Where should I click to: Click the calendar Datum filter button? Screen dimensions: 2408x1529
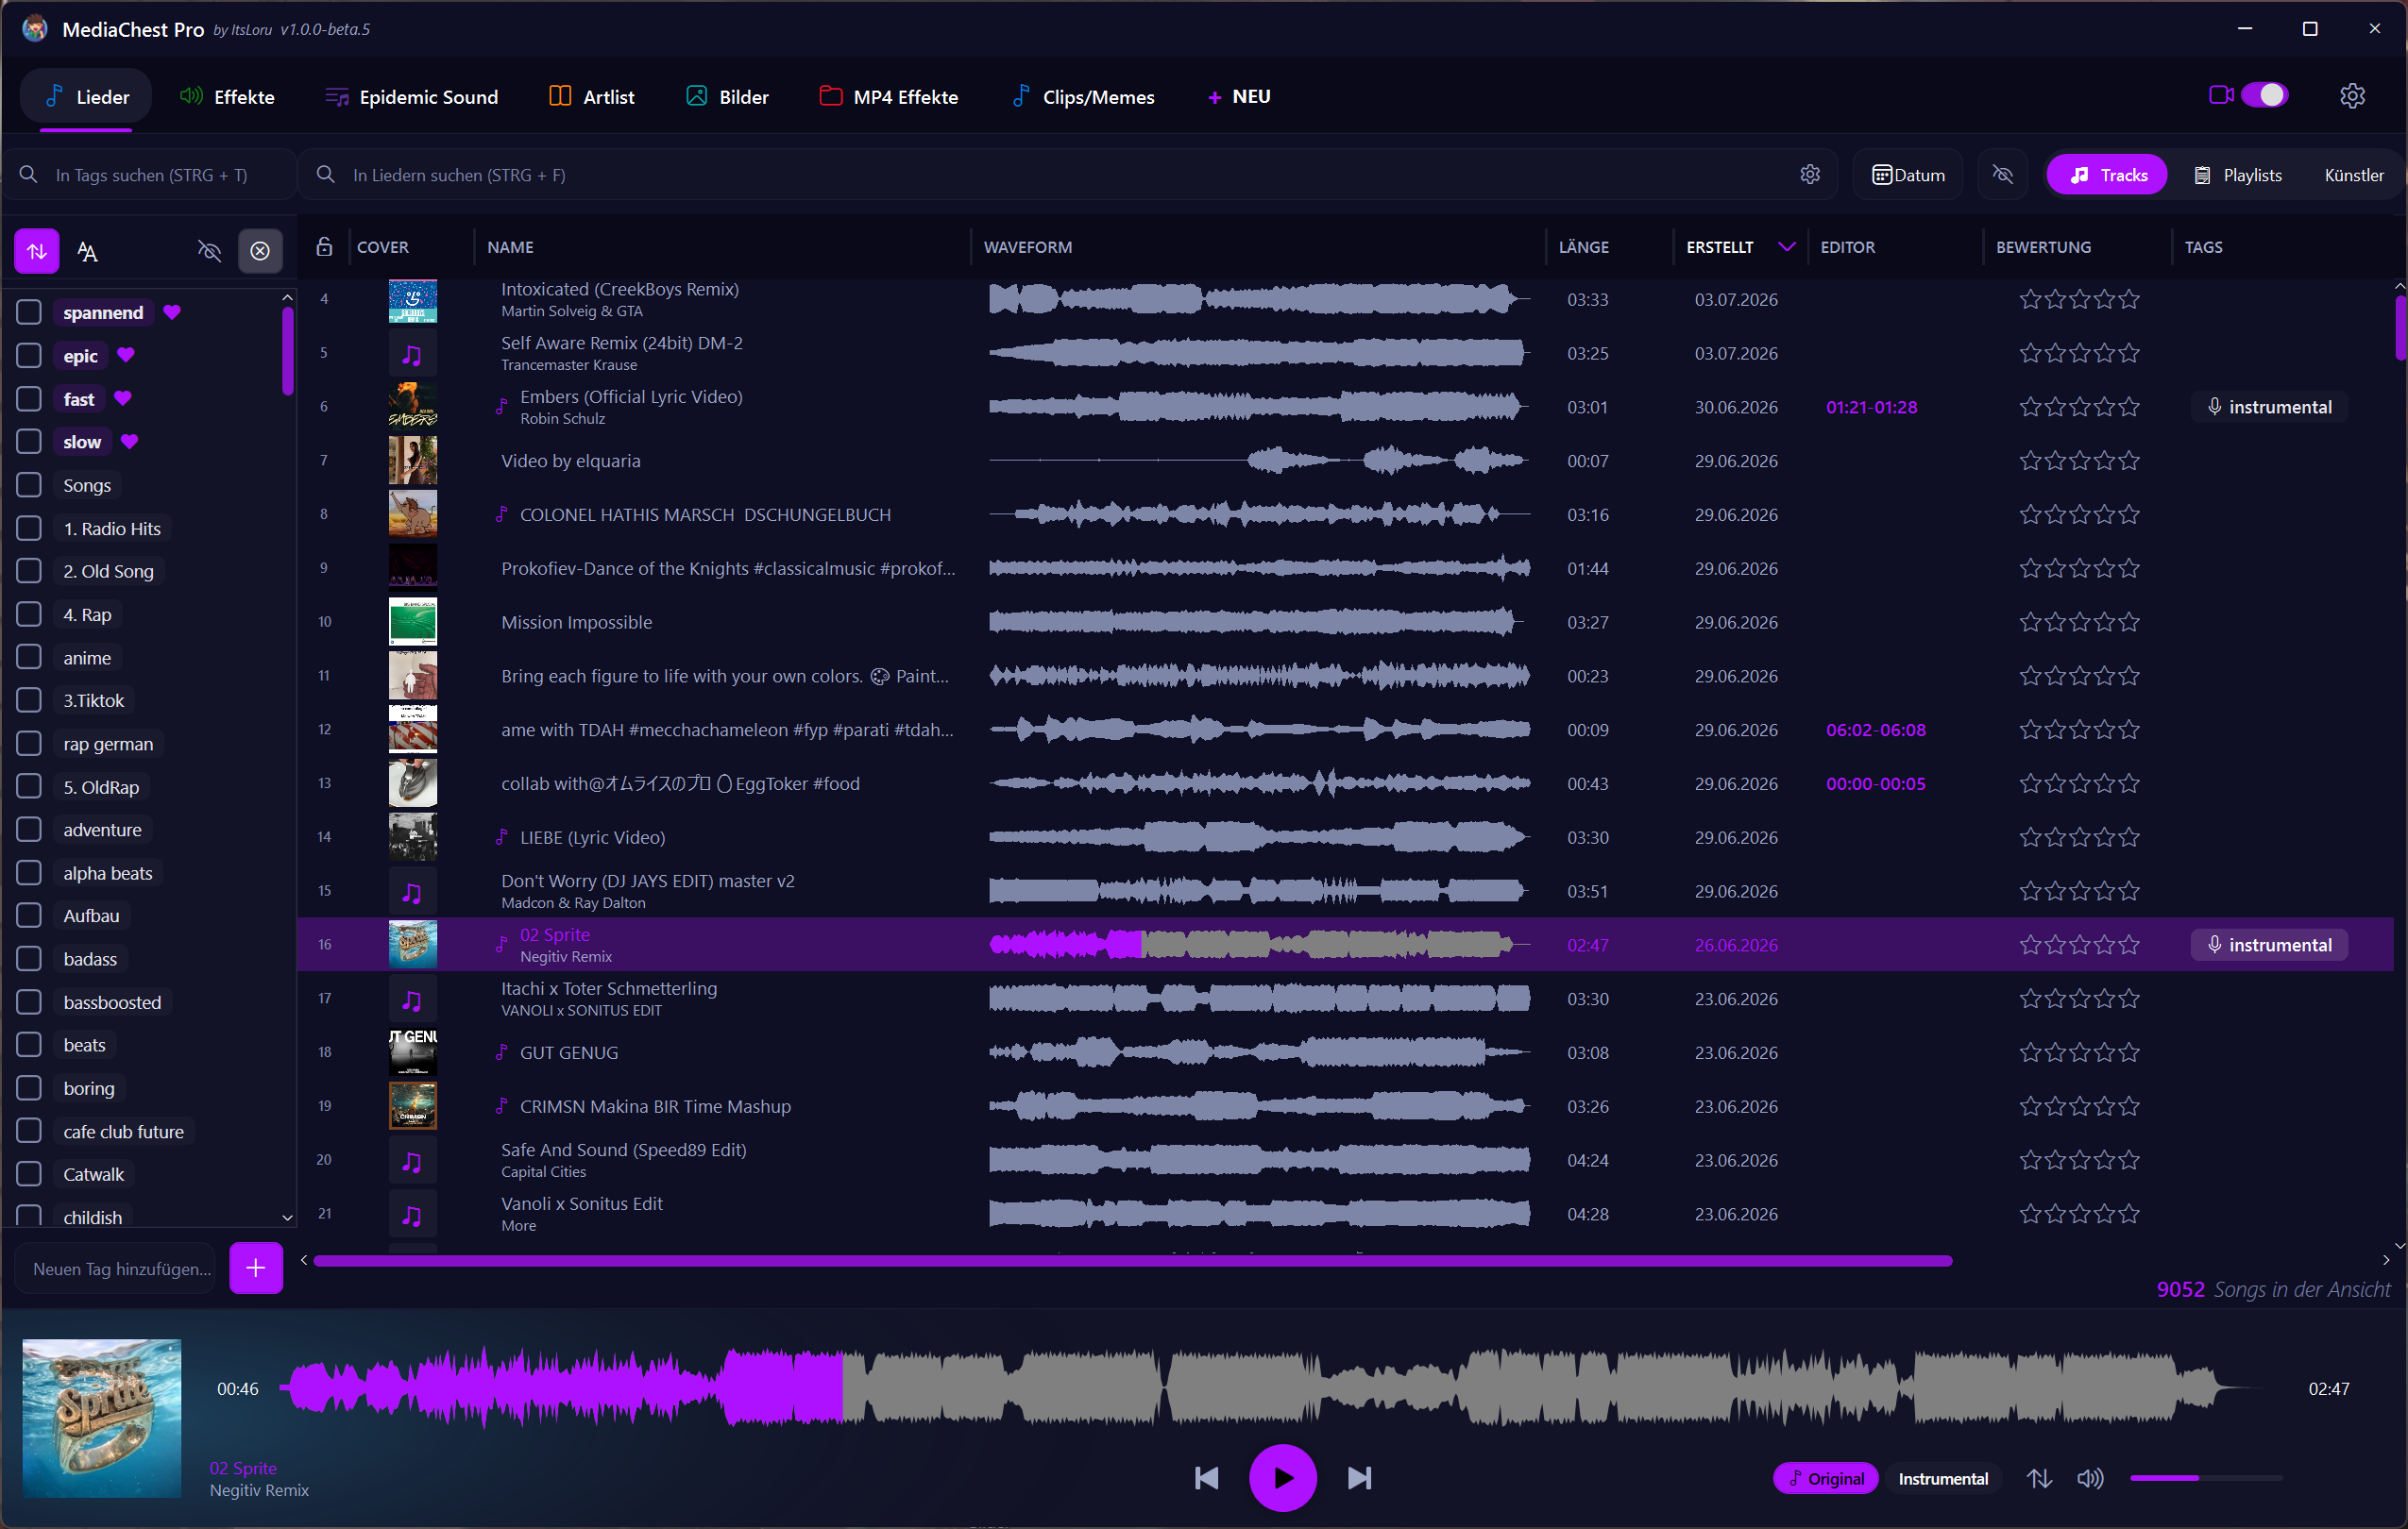[x=1908, y=175]
